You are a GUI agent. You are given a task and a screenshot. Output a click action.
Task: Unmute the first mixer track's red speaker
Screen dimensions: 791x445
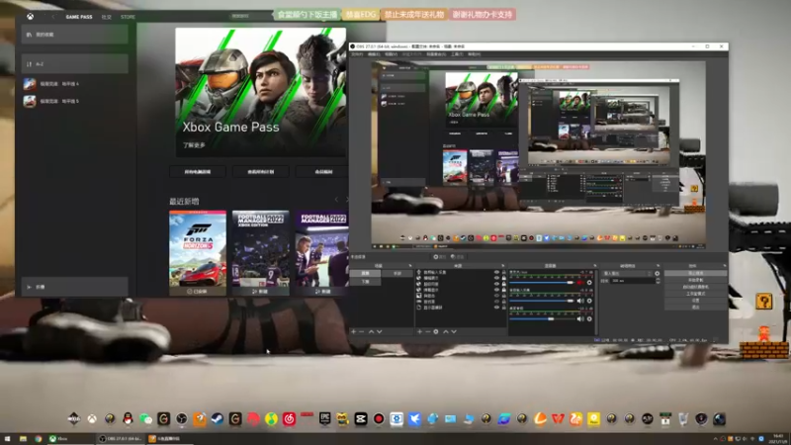580,283
